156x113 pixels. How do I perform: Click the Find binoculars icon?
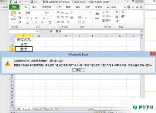click(123, 16)
